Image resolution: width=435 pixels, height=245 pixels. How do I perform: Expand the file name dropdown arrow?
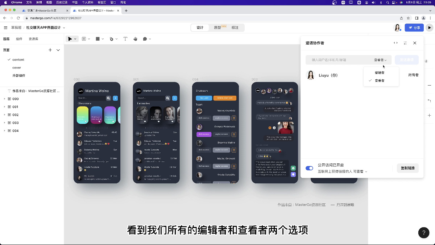[x=64, y=28]
